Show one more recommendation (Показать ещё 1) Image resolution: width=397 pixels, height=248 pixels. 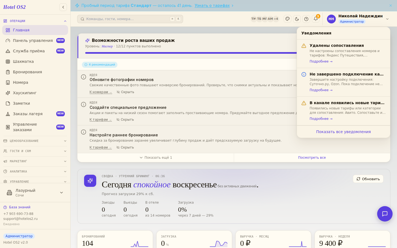tap(156, 158)
